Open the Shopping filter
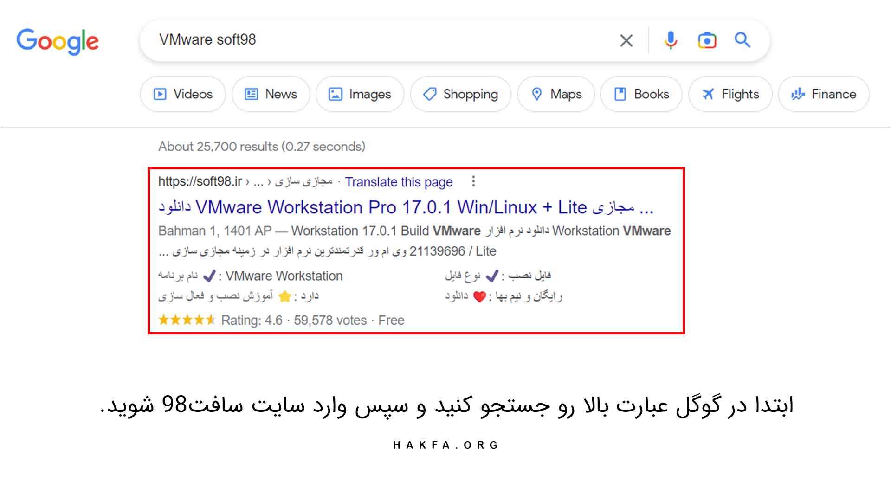 [x=461, y=94]
